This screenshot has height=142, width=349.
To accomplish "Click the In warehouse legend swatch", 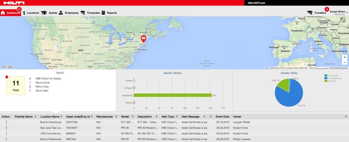I will tap(326, 78).
